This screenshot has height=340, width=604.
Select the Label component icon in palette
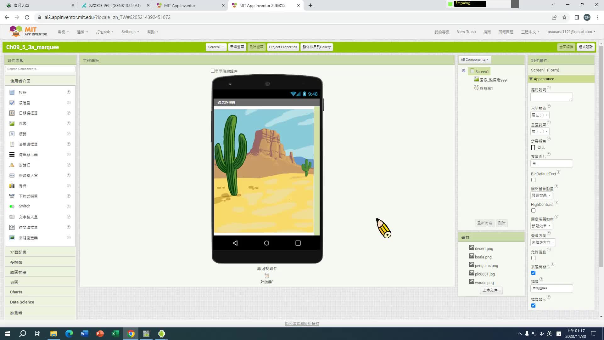tap(12, 134)
